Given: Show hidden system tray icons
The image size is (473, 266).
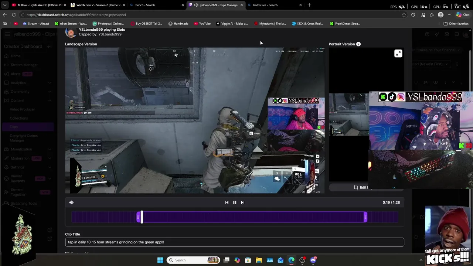Looking at the screenshot, I should click(x=421, y=260).
